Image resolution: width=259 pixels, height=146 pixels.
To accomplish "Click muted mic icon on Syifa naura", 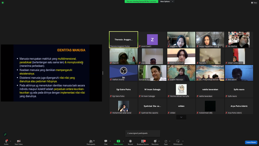I will point(227,96).
